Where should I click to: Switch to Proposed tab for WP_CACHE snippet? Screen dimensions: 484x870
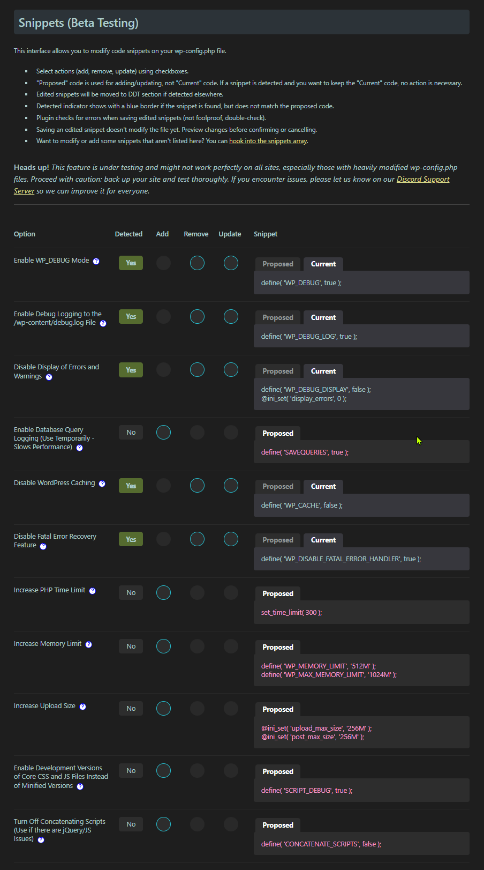[x=278, y=486]
